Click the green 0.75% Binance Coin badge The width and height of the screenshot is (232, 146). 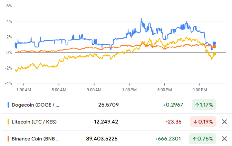click(x=203, y=139)
